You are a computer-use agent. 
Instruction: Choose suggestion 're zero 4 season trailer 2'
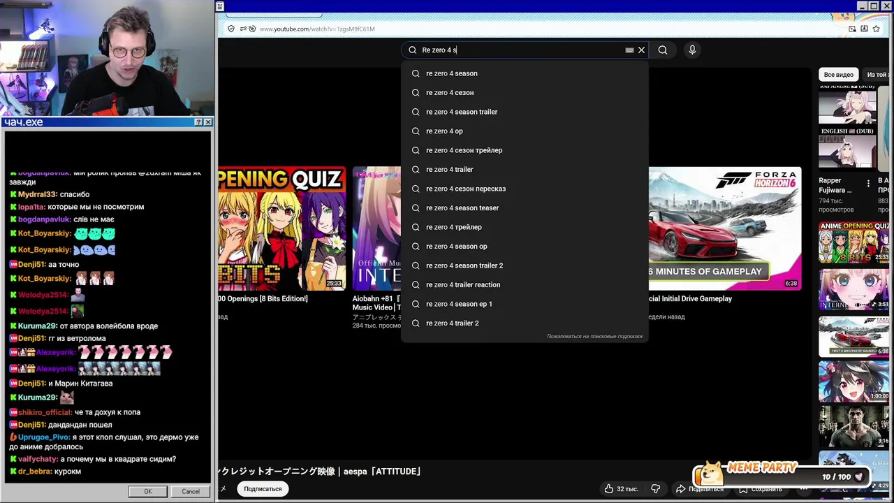525,265
